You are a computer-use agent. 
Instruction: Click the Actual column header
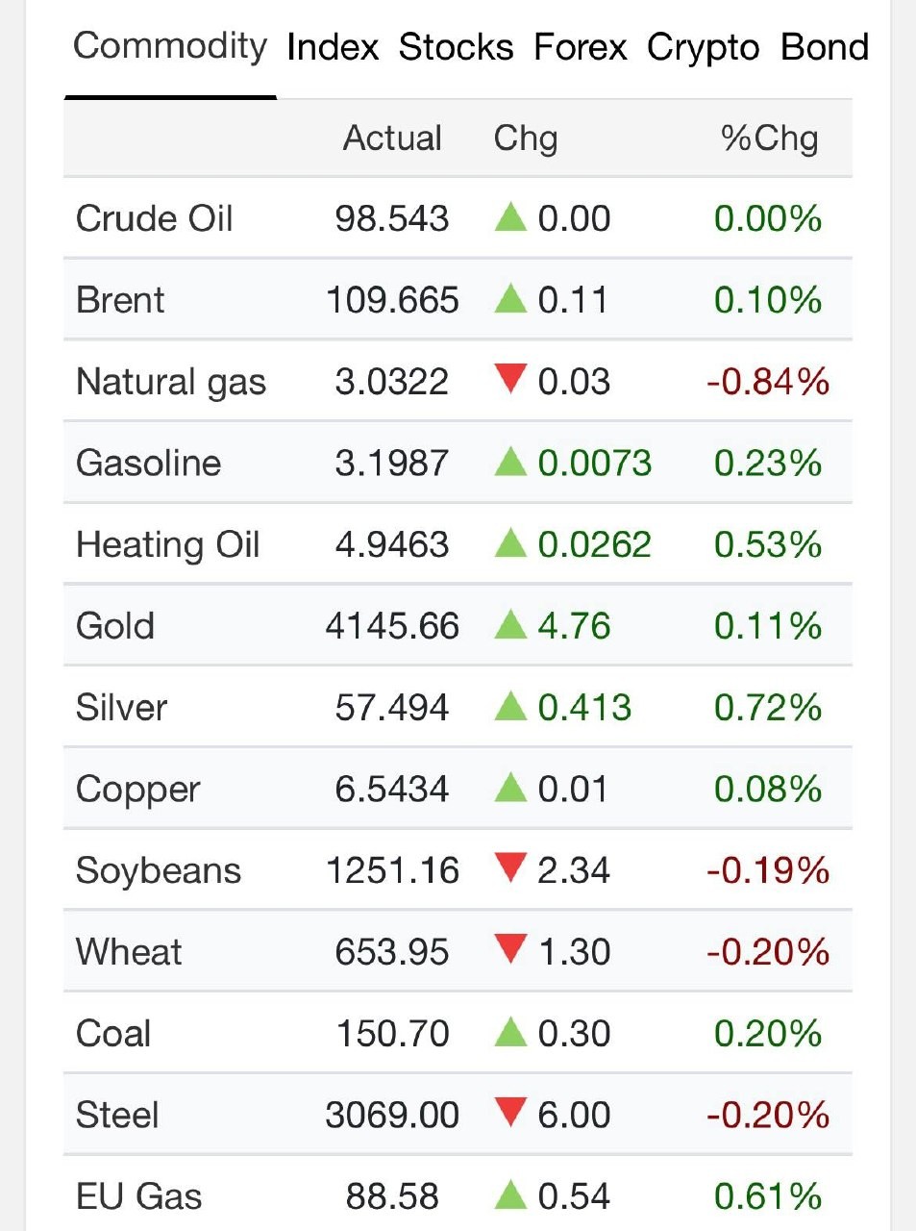pos(392,138)
